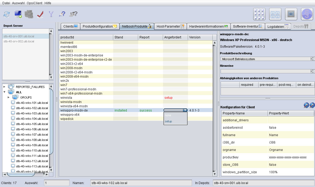Click the funnel filter icon in the toolbar
The width and height of the screenshot is (315, 187).
click(51, 14)
